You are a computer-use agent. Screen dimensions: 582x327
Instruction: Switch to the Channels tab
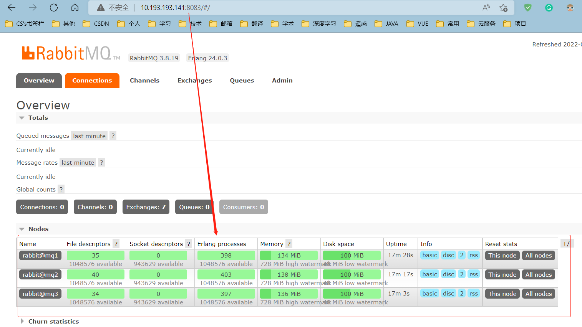click(x=144, y=81)
